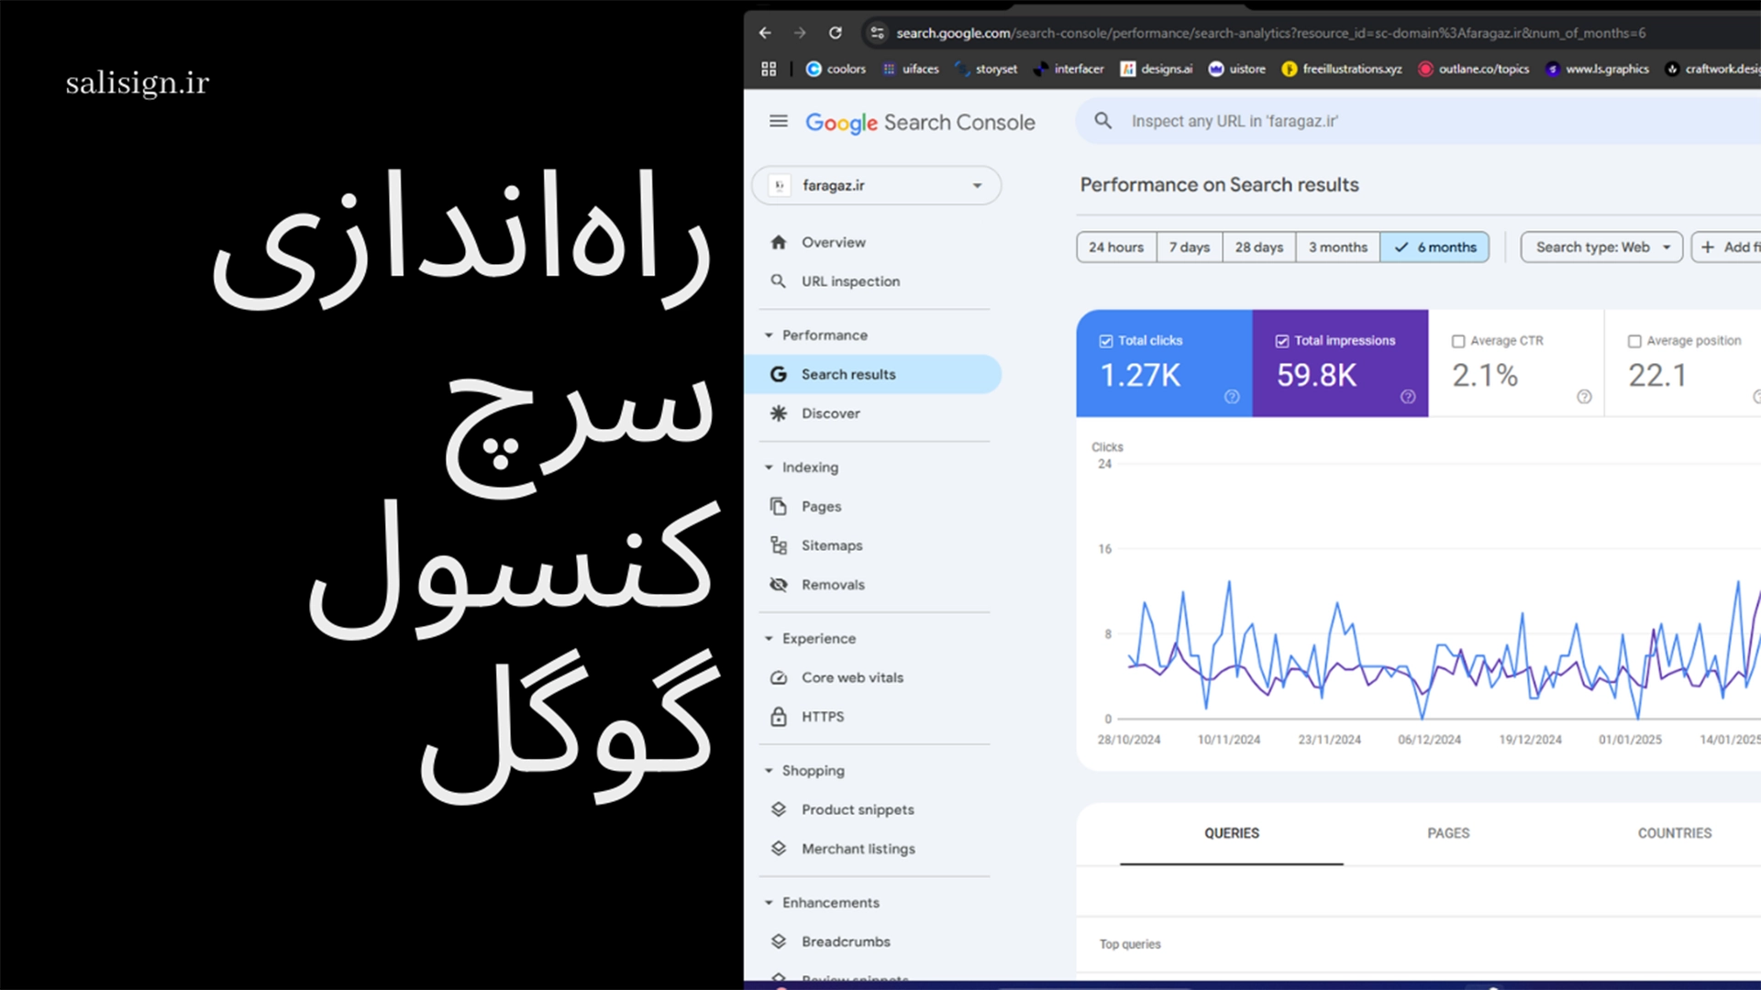
Task: Open the faragaz.ir property dropdown
Action: pos(876,185)
